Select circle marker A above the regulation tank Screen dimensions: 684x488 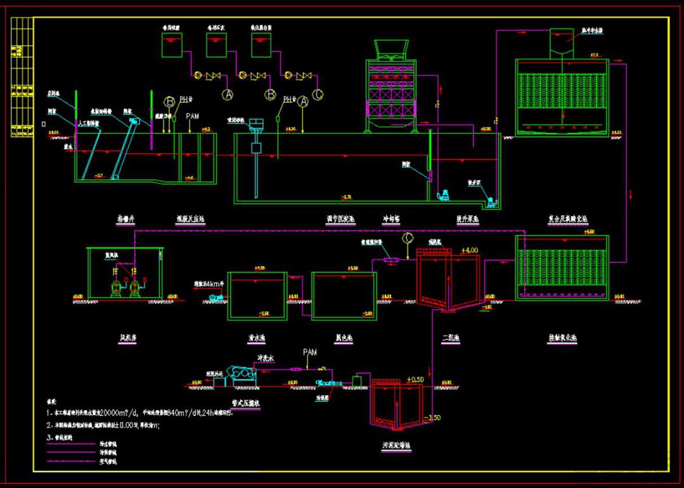point(303,102)
